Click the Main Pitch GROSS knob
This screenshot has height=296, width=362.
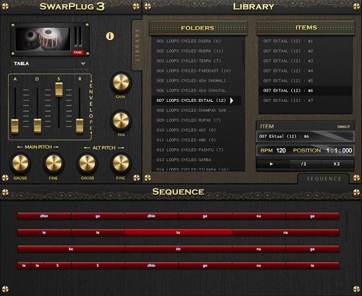coord(20,163)
